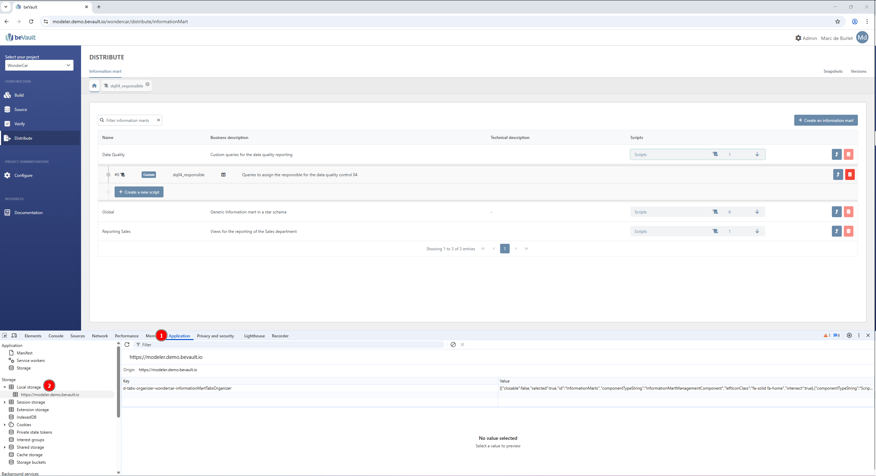Close the dq04_responsible tab
This screenshot has width=876, height=476.
coord(147,84)
